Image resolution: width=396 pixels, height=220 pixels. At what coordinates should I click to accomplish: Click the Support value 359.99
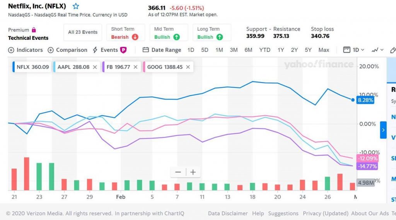pyautogui.click(x=255, y=36)
